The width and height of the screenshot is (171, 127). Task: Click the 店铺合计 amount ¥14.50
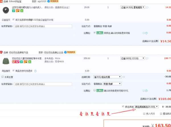tap(166, 41)
